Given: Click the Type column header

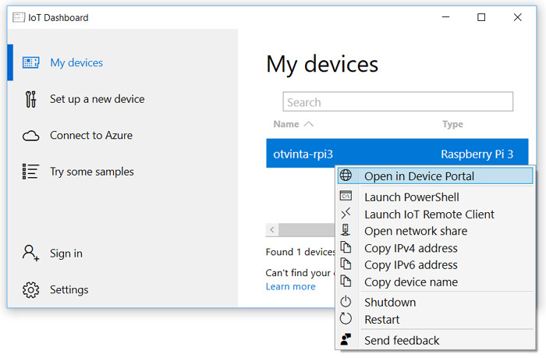Looking at the screenshot, I should [x=452, y=124].
